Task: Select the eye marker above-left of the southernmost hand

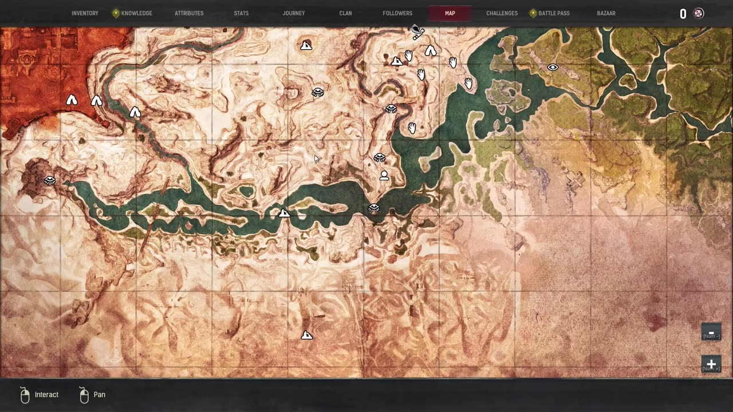Action: click(391, 108)
